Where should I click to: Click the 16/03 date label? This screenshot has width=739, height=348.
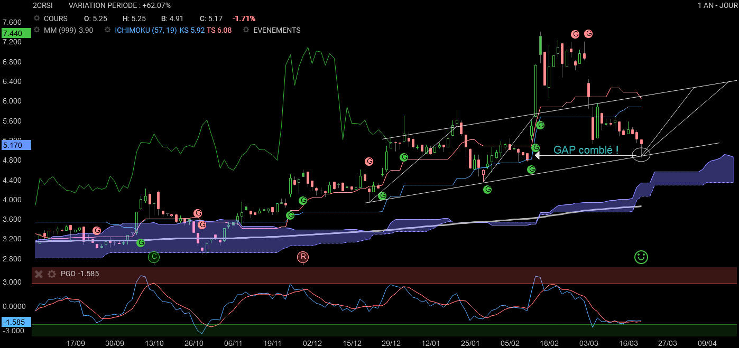(628, 343)
